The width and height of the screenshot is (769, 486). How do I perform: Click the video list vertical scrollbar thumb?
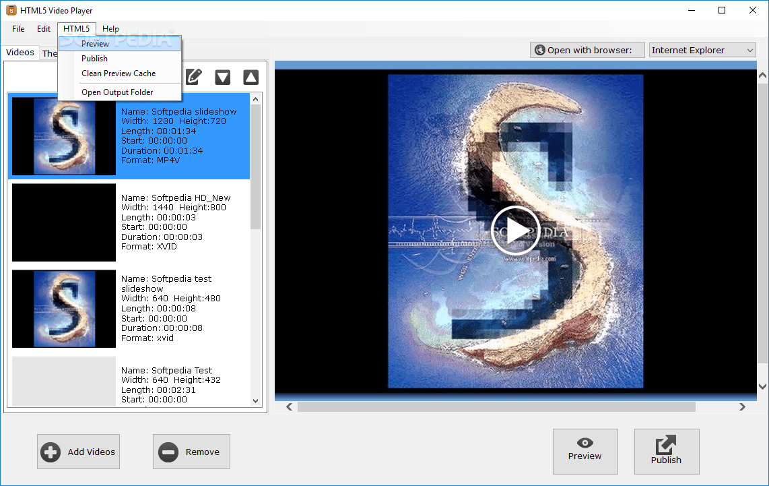[x=255, y=167]
